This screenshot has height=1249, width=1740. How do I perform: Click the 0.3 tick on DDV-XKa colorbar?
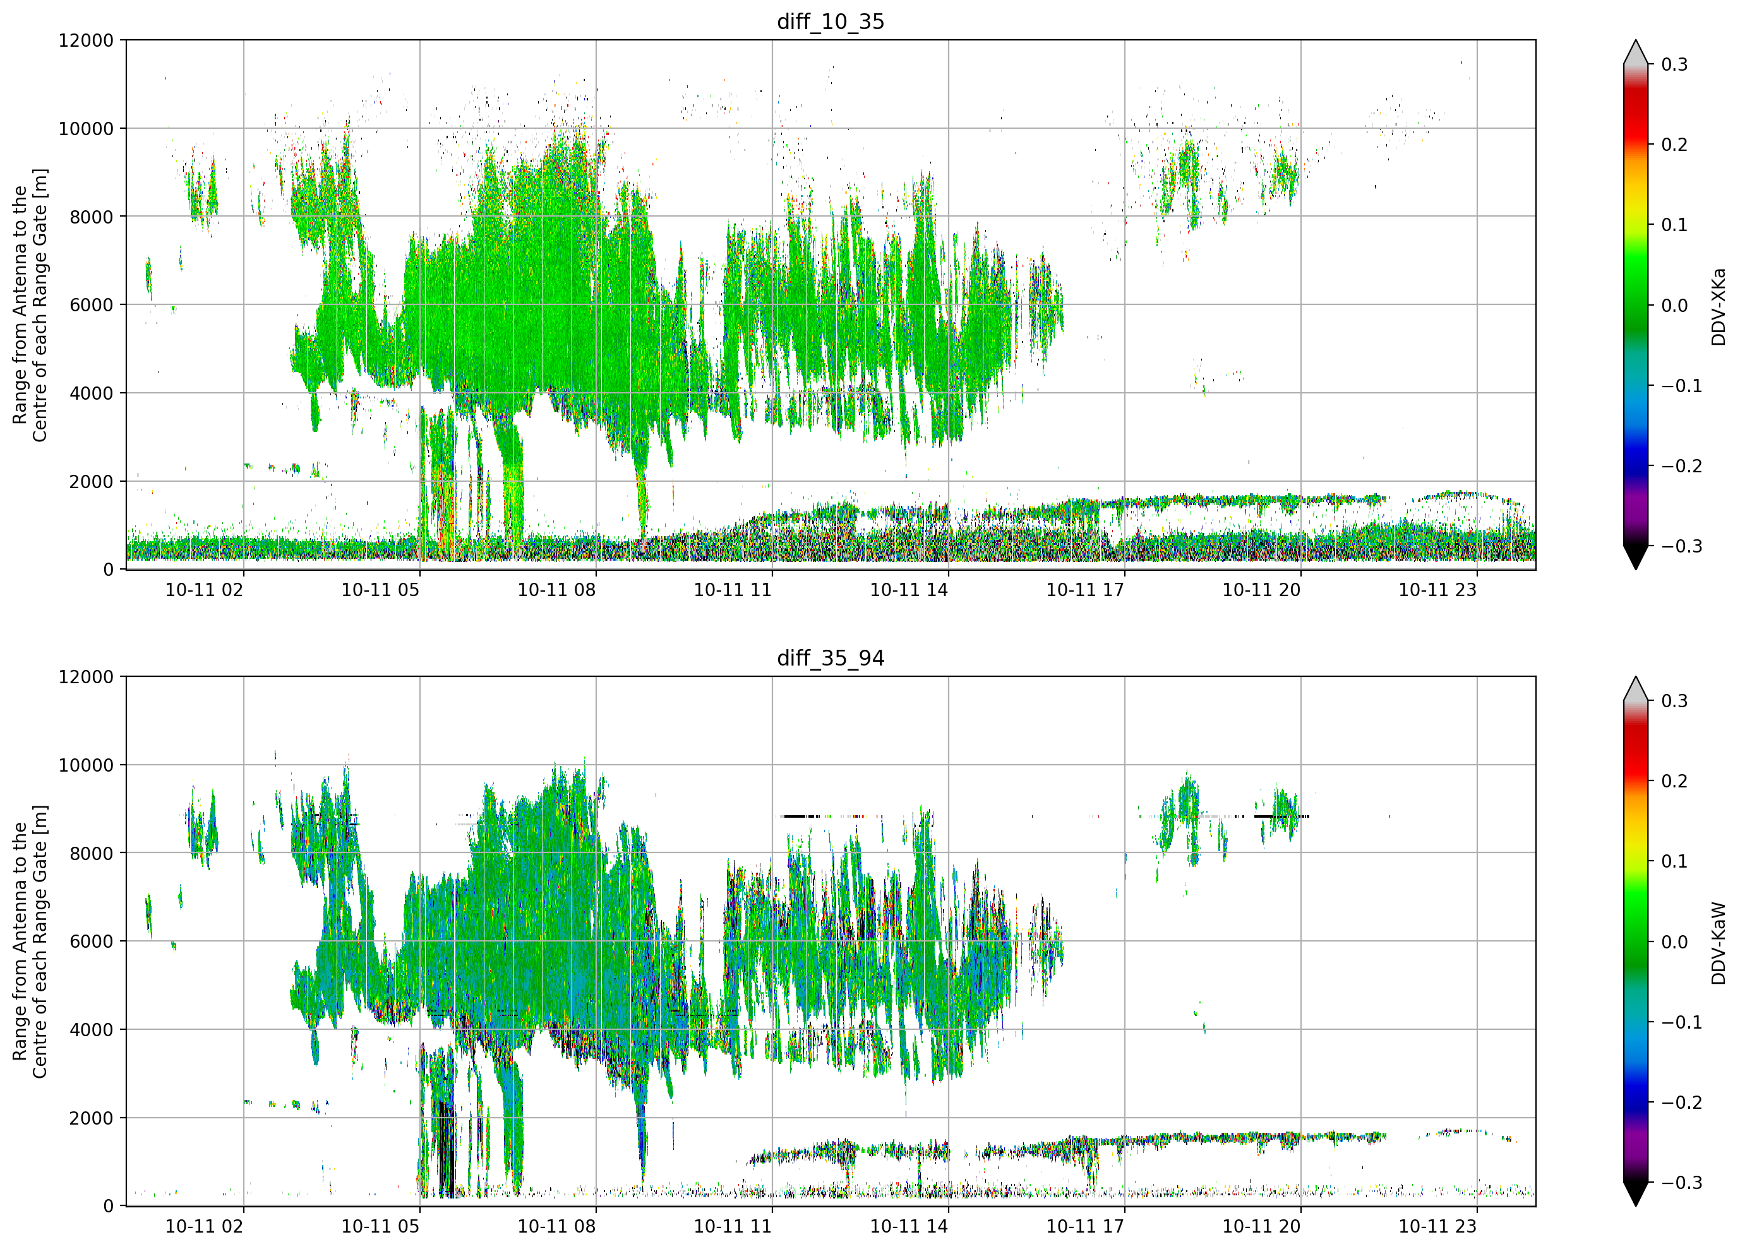(1675, 64)
